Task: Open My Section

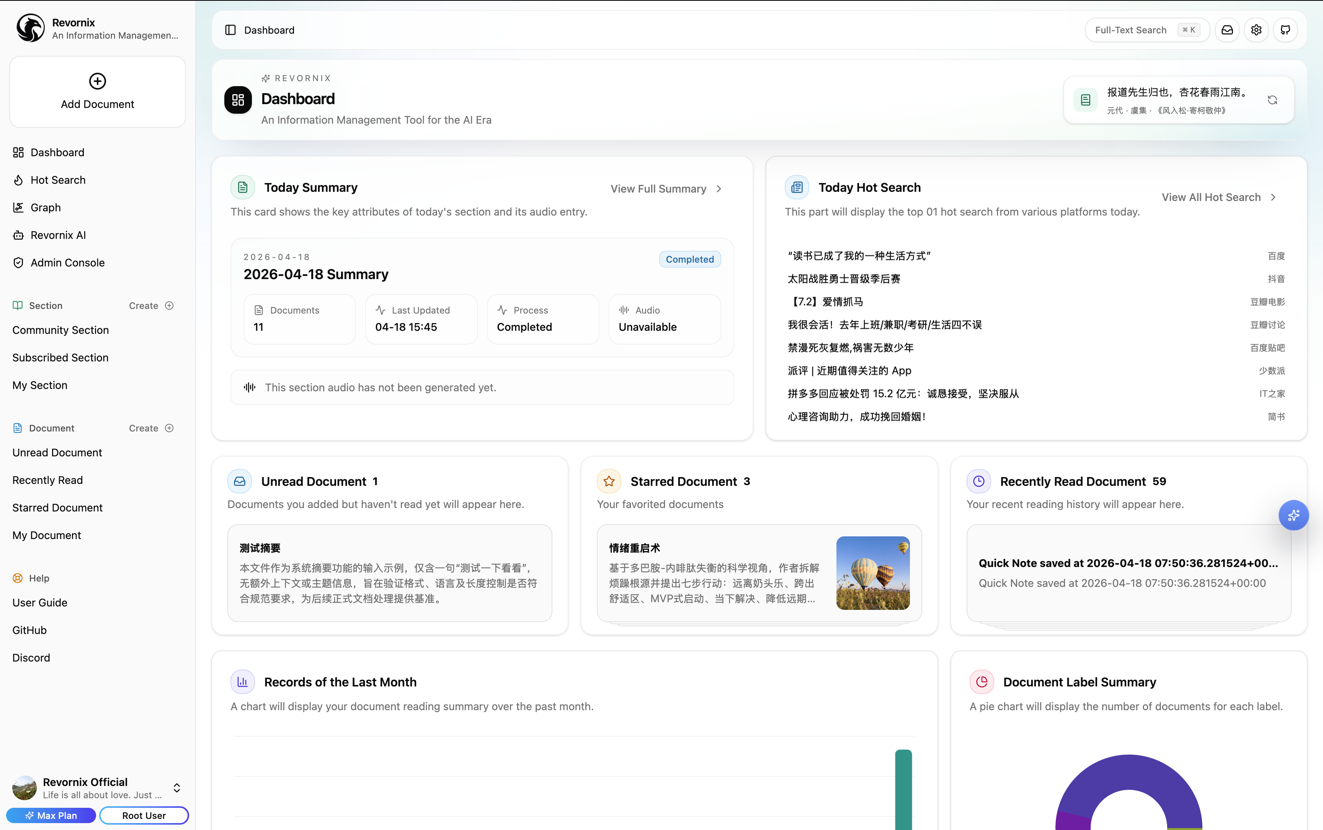Action: click(x=39, y=386)
